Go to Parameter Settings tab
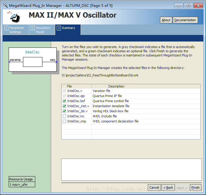This screenshot has height=195, width=206. point(16,30)
